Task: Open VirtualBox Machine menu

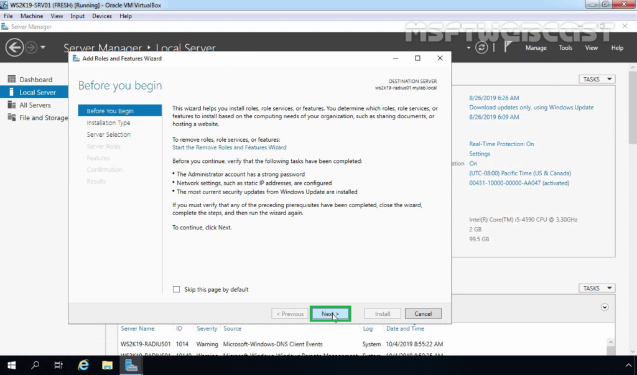Action: coord(32,16)
